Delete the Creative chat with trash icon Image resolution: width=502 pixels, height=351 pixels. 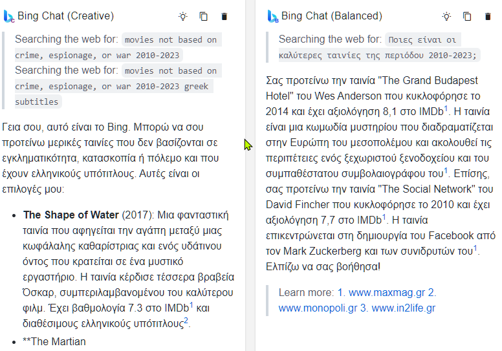click(x=224, y=17)
